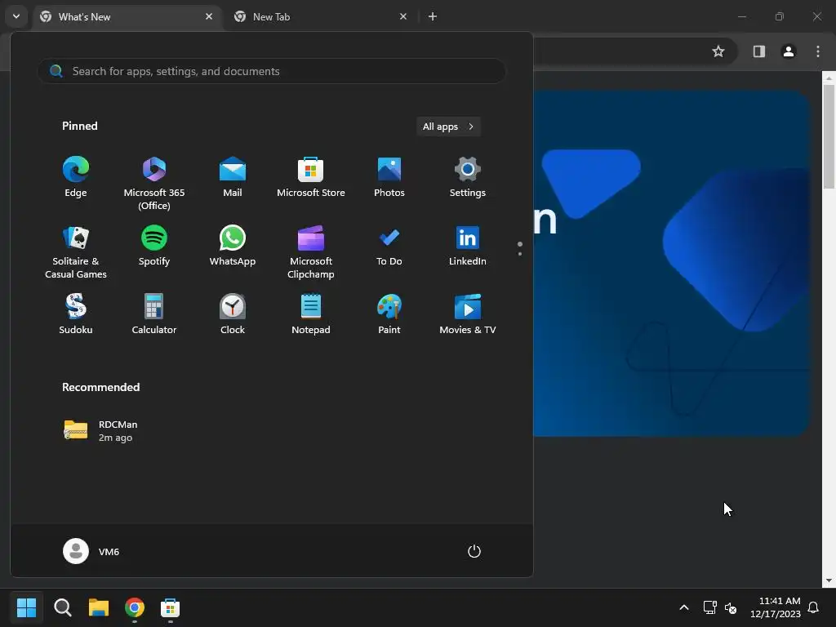Click the muted volume tray icon
This screenshot has width=836, height=627.
coord(731,607)
